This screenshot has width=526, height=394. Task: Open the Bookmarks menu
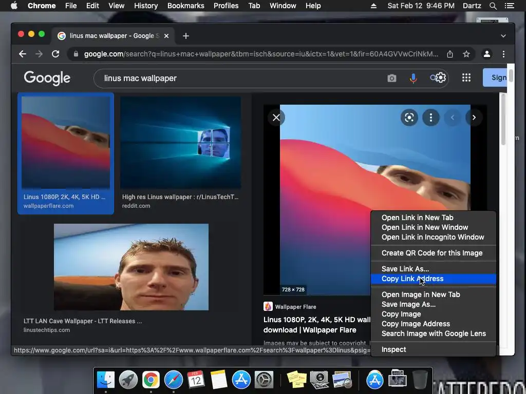(186, 6)
